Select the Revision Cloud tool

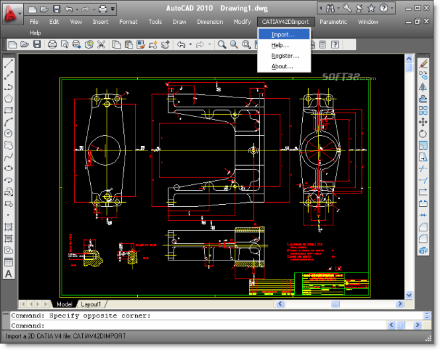[x=9, y=145]
